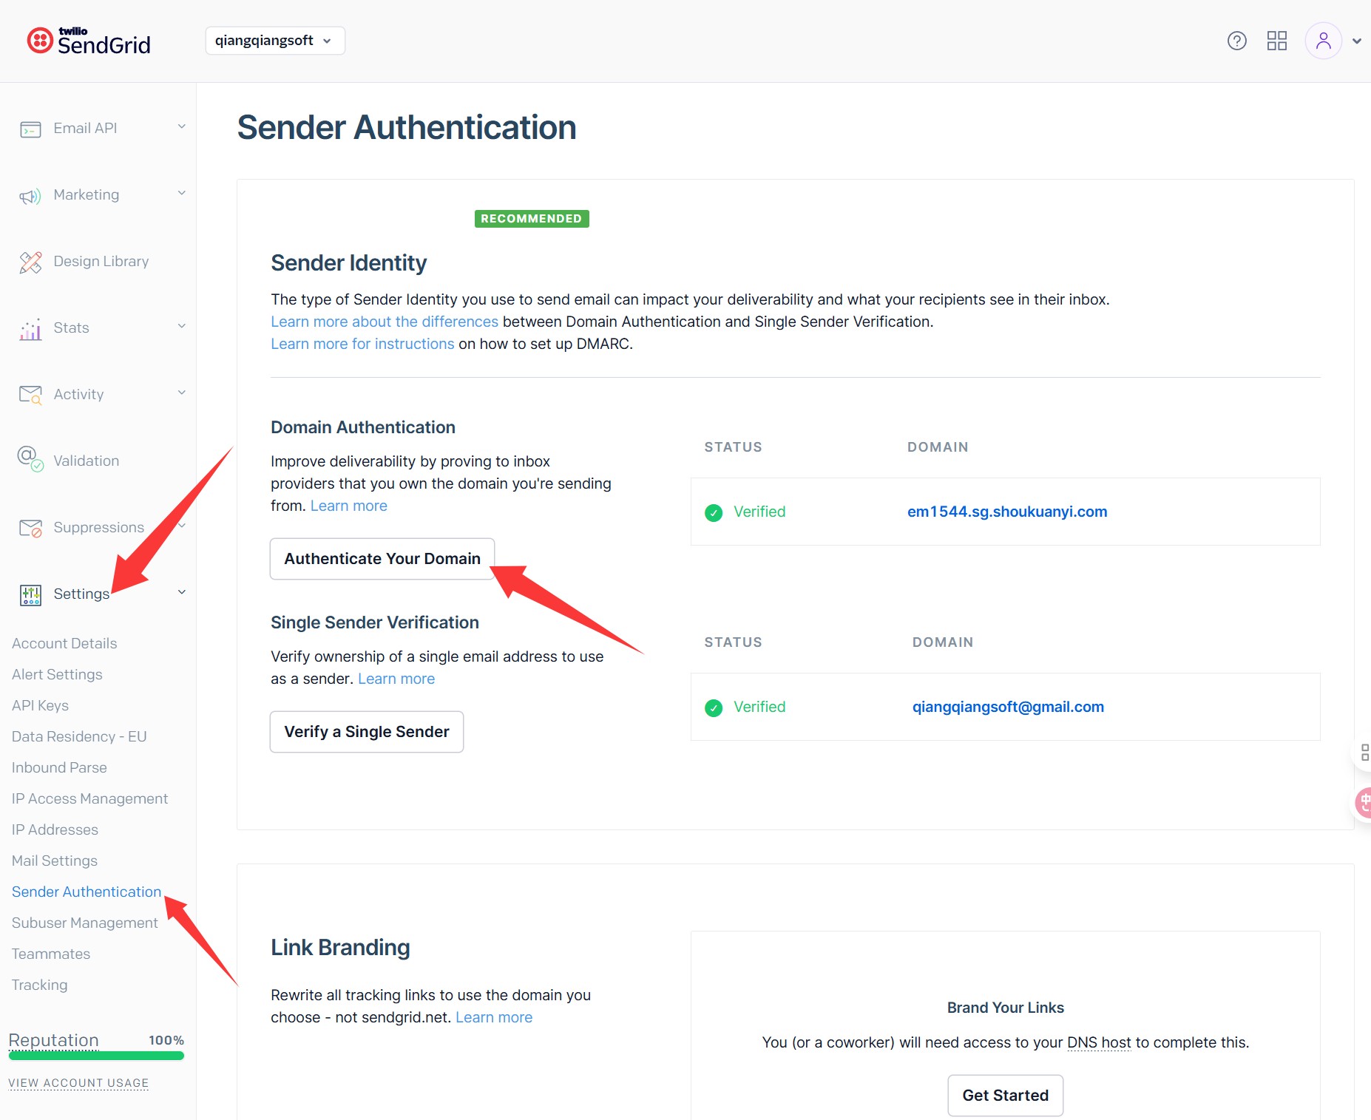This screenshot has height=1120, width=1371.
Task: Click Authenticate Your Domain button
Action: pos(382,559)
